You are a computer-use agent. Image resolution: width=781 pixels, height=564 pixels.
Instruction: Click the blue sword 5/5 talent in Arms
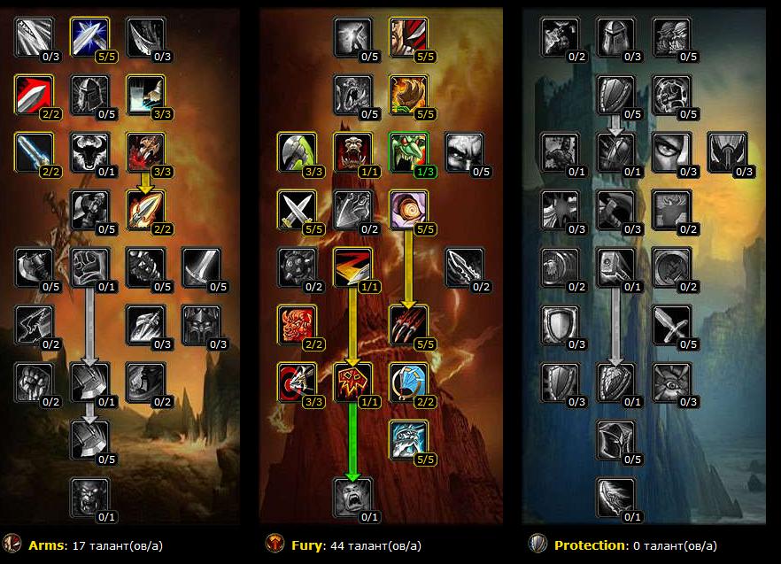point(89,37)
